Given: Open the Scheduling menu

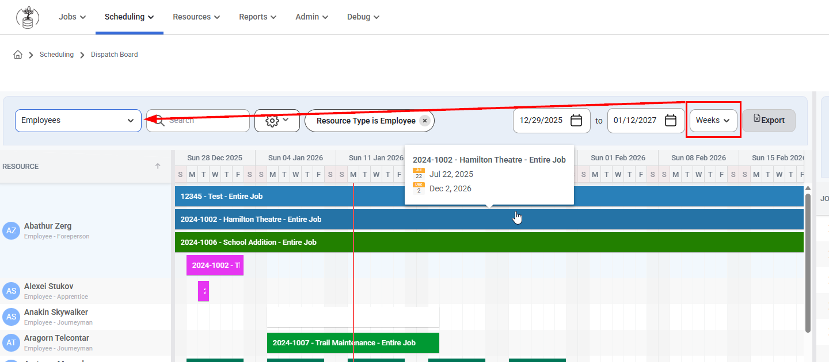Looking at the screenshot, I should tap(130, 17).
